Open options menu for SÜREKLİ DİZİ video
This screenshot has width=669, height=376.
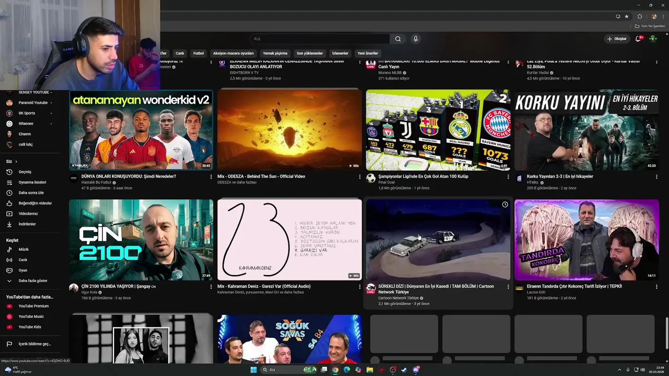click(x=508, y=287)
